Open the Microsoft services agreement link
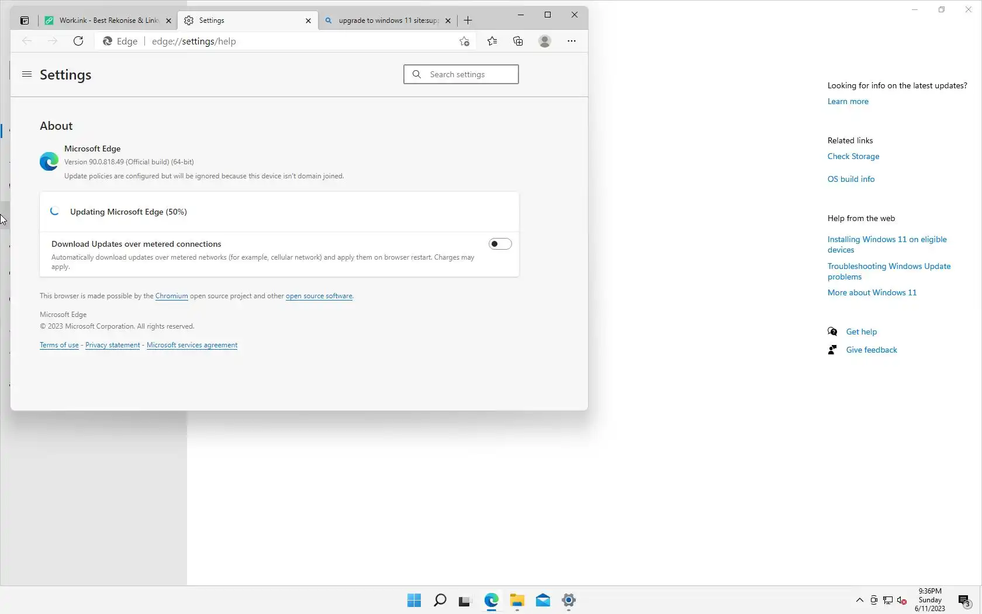The image size is (982, 614). coord(192,345)
